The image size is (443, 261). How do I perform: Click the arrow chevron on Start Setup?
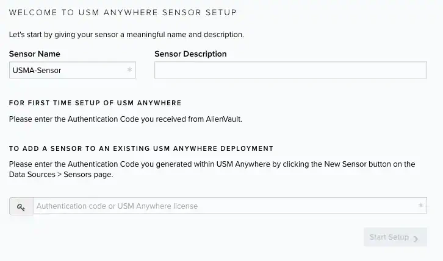(416, 238)
